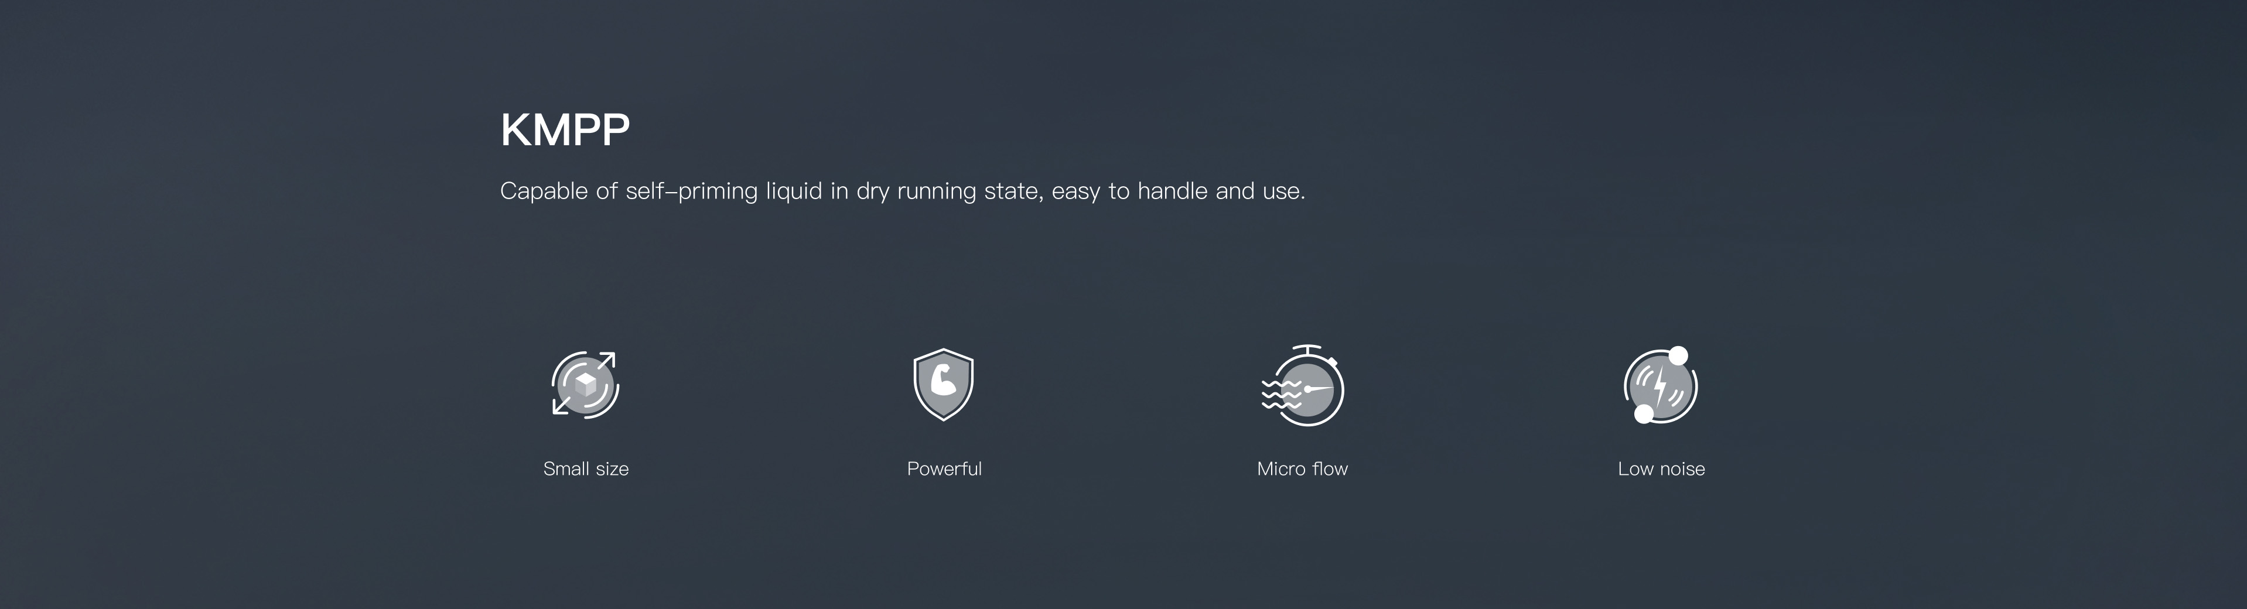Click the upper-right arrow on Small size icon
Viewport: 2247px width, 609px height.
pyautogui.click(x=606, y=361)
